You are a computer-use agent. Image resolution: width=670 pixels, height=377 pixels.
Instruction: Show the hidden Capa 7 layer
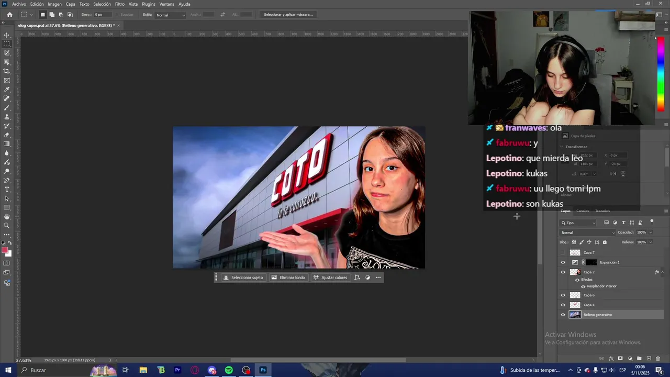(563, 252)
